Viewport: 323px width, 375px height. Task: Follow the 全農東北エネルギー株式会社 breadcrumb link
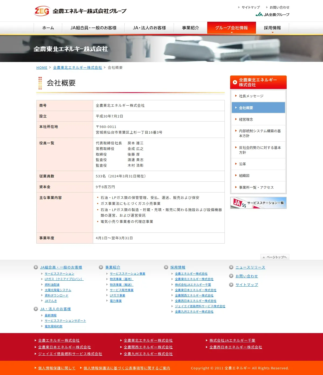[x=78, y=67]
